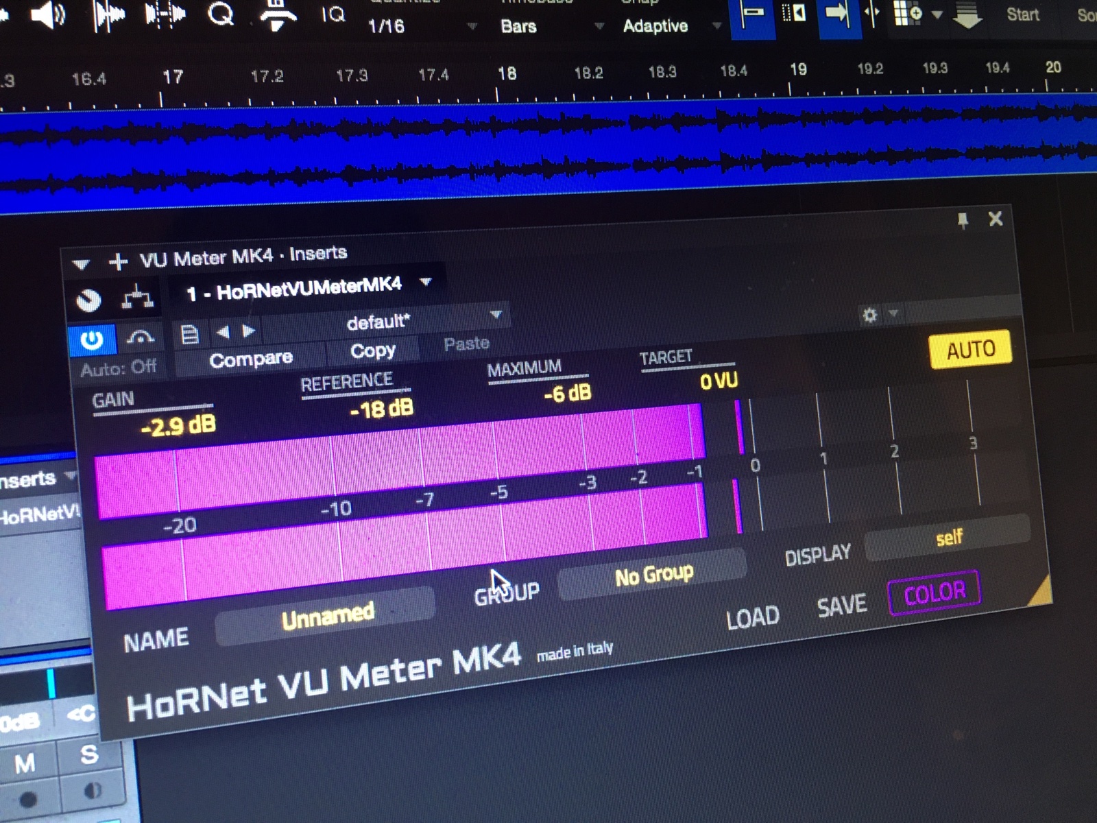This screenshot has height=823, width=1097.
Task: Solo the channel with S button
Action: pyautogui.click(x=89, y=755)
